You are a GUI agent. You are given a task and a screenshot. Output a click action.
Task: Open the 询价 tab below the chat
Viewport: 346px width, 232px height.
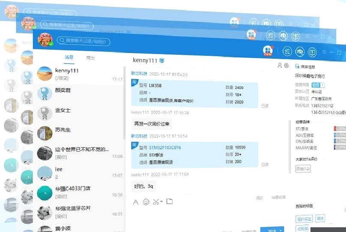260,198
